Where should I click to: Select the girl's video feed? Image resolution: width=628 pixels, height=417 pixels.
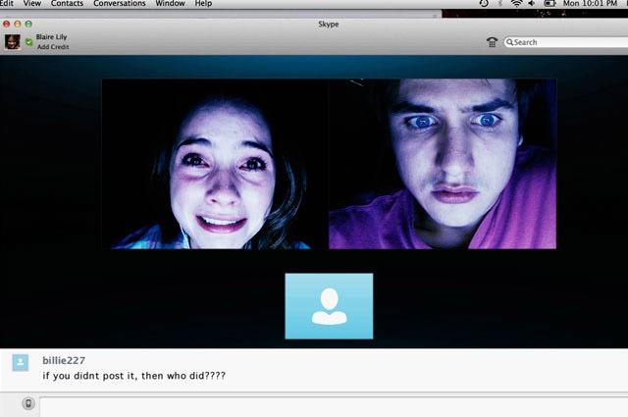(215, 164)
